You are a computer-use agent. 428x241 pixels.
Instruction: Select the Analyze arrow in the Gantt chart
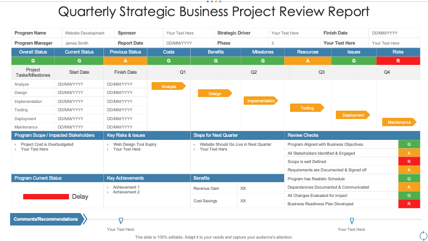168,86
